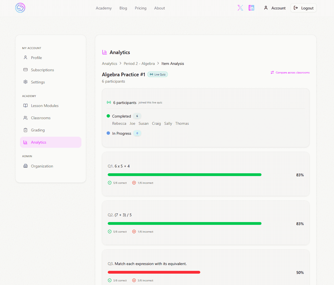
Task: Go to Period 2 - Algebra breadcrumb
Action: pos(139,63)
